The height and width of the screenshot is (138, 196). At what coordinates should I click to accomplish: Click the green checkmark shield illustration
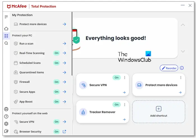coord(76,40)
